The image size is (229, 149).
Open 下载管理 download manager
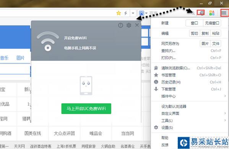click(189, 89)
